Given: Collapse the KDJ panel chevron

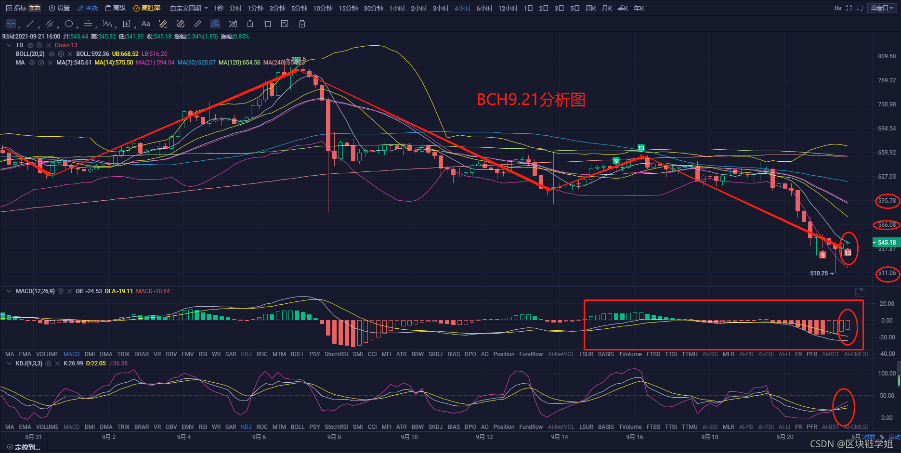Looking at the screenshot, I should click(x=9, y=363).
